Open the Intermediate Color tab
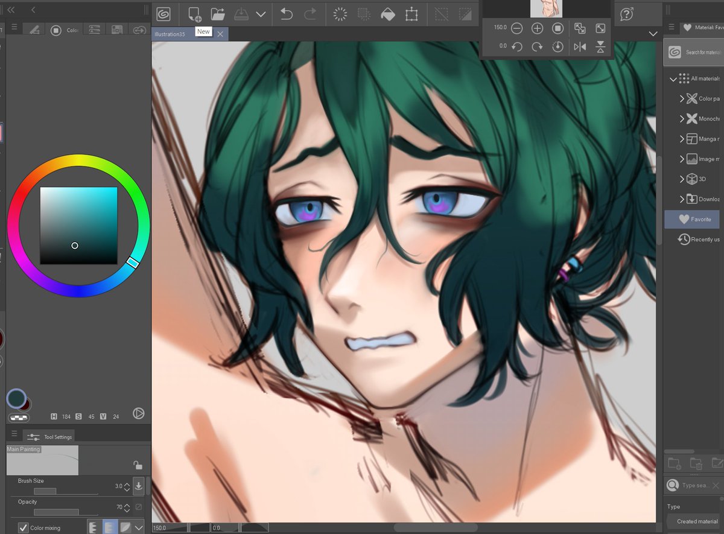This screenshot has height=534, width=724. (139, 30)
